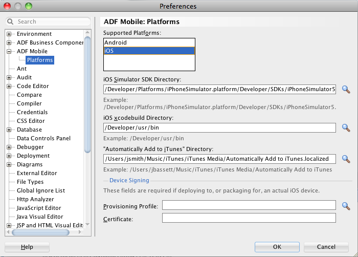This screenshot has width=358, height=257.
Task: Browse for iOS xcodebuild Directory
Action: pyautogui.click(x=346, y=128)
